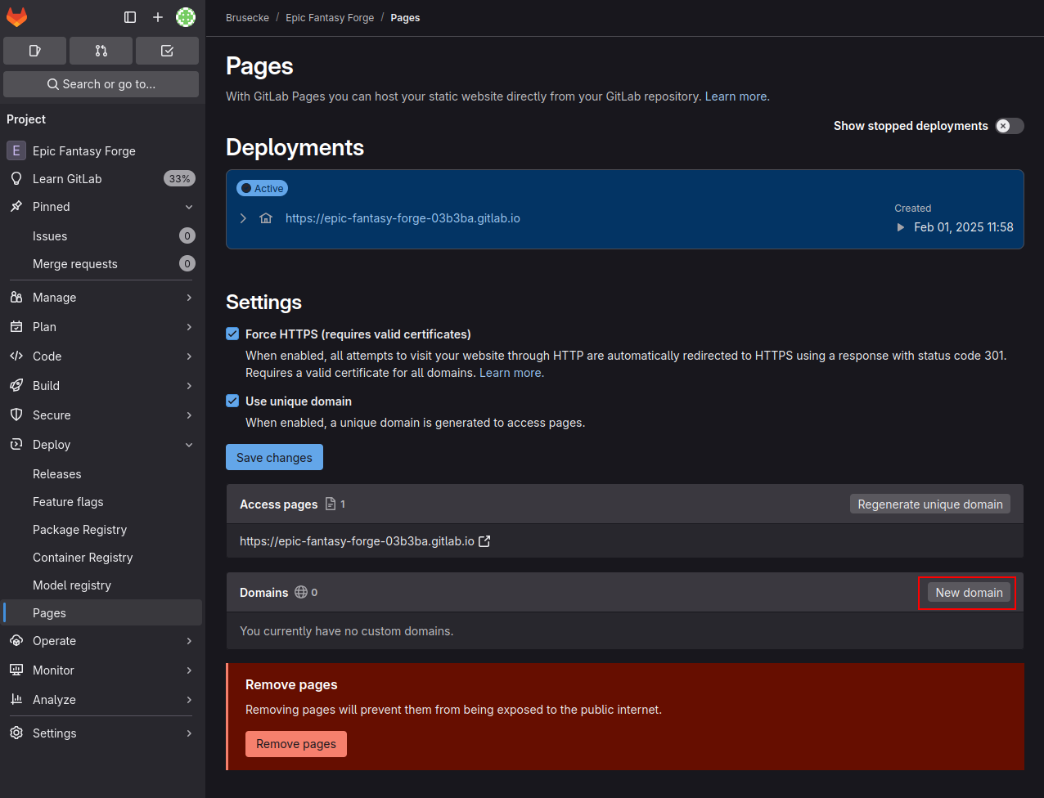The width and height of the screenshot is (1044, 798).
Task: Open the merge requests shortcut icon
Action: pyautogui.click(x=101, y=51)
